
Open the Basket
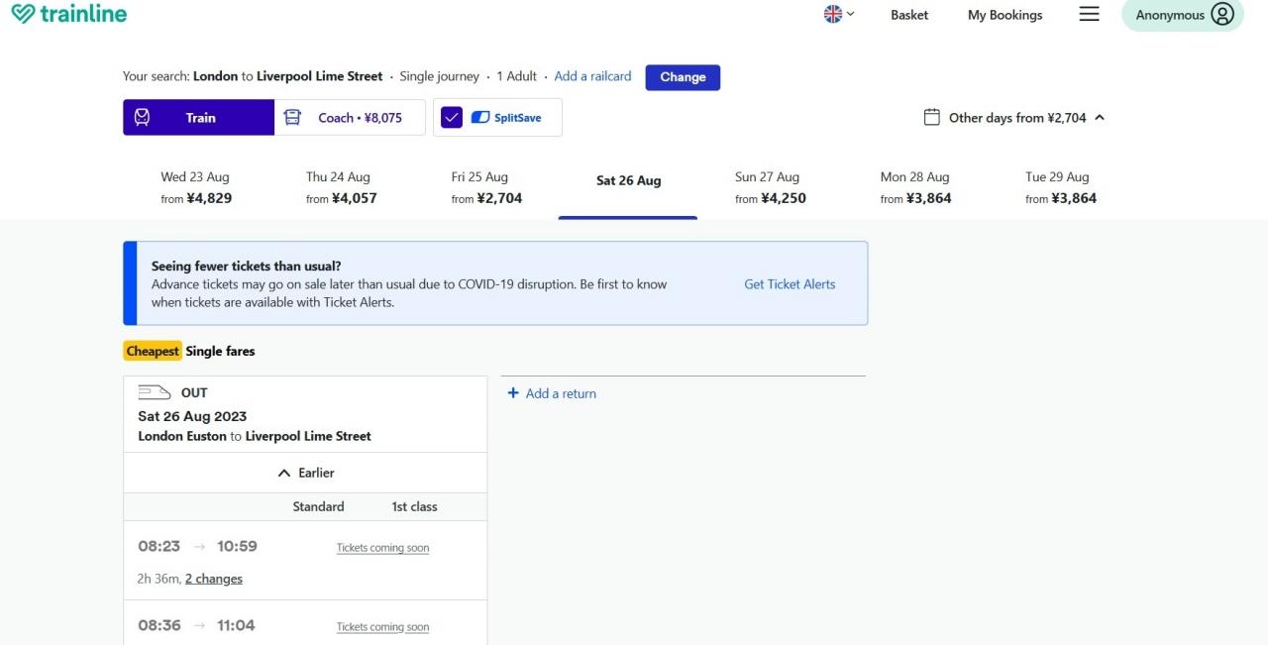coord(909,15)
